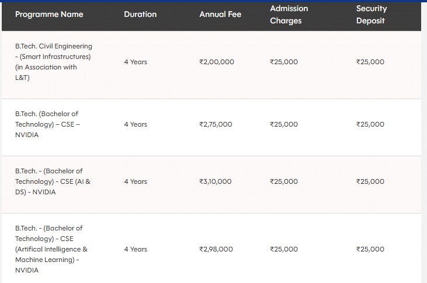Screen dimensions: 427x283
Task: Select 4 Years duration for CSE Machine Learning row
Action: point(136,249)
